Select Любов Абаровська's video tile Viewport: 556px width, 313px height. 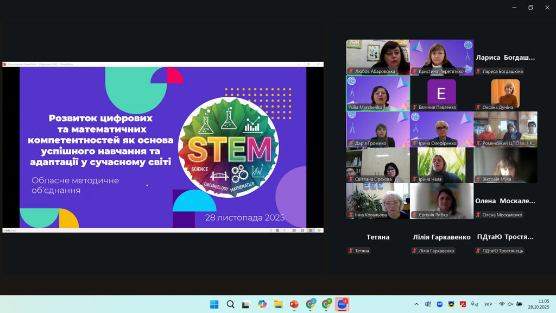pyautogui.click(x=378, y=57)
